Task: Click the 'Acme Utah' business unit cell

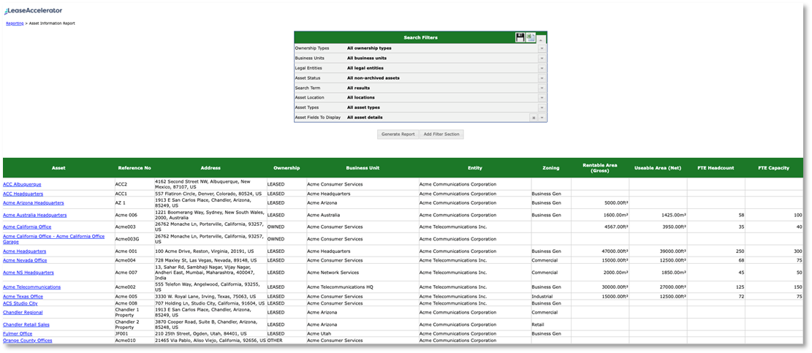Action: [x=363, y=334]
